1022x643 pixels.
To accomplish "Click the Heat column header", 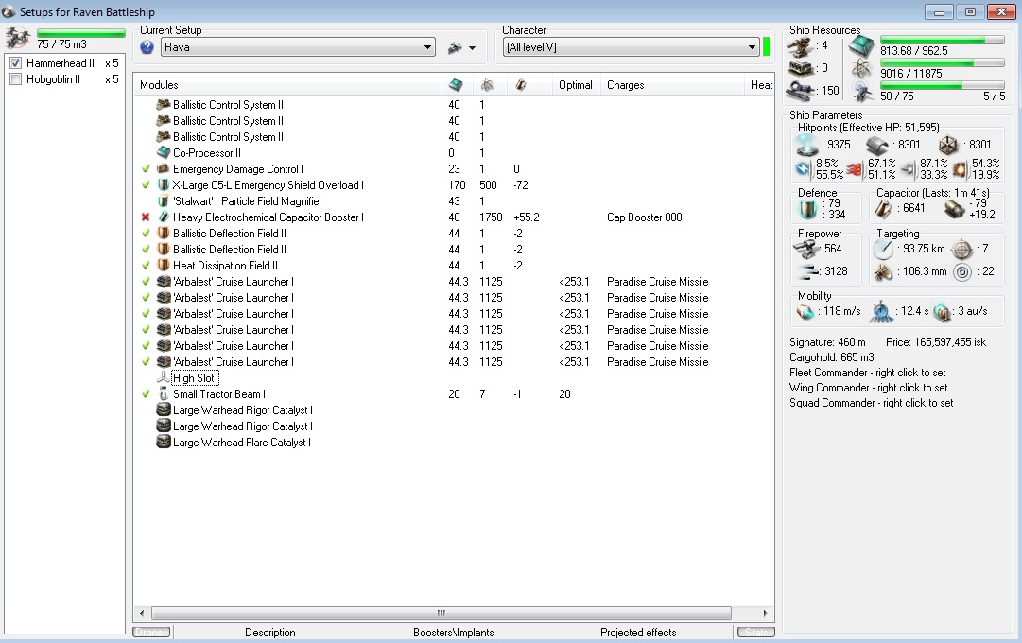I will tap(761, 85).
